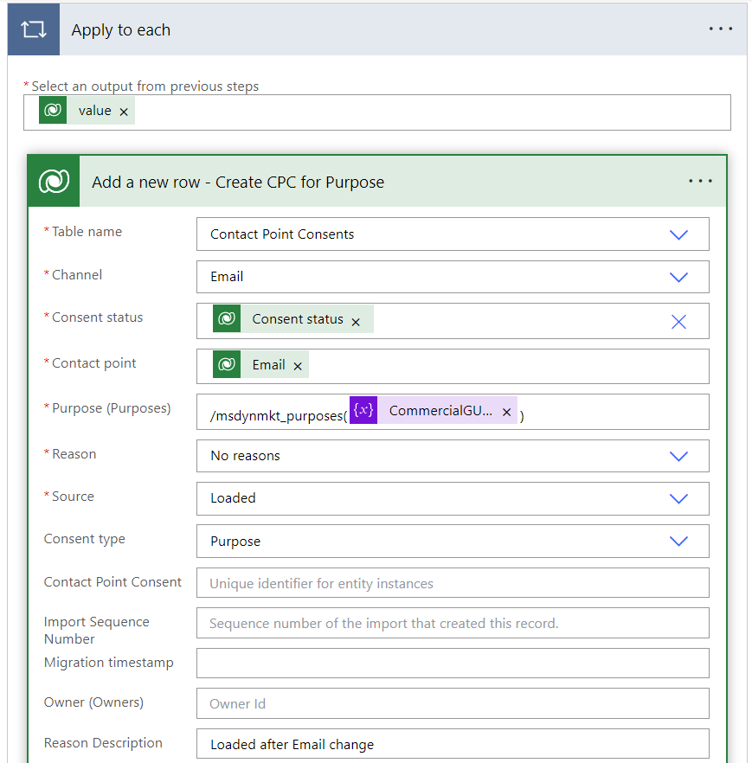Open the Source dropdown arrow

[x=678, y=498]
